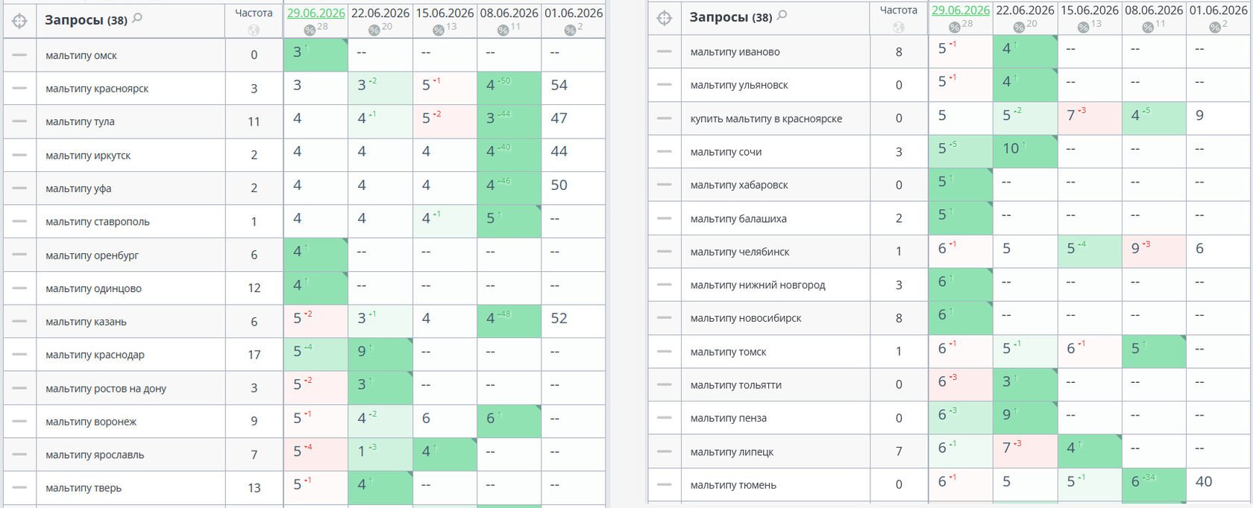The image size is (1253, 508).
Task: Click the globe icon under right Частота header
Action: [899, 27]
